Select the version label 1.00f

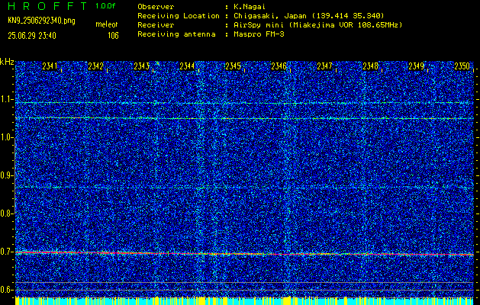(x=105, y=6)
